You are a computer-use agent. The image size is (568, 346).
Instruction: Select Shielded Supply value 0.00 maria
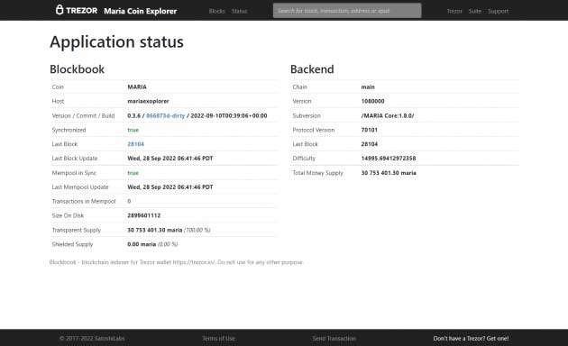pyautogui.click(x=142, y=244)
